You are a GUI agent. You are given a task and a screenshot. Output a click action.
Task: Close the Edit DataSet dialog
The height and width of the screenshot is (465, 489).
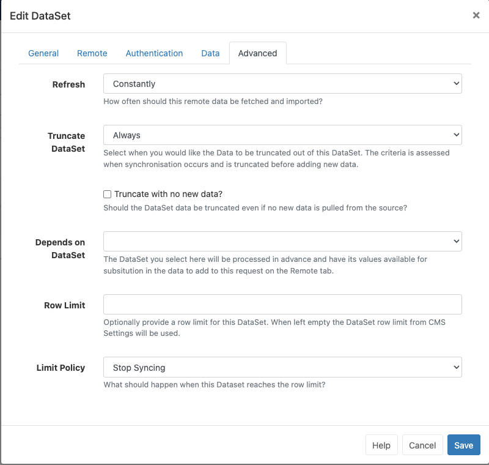tap(476, 15)
